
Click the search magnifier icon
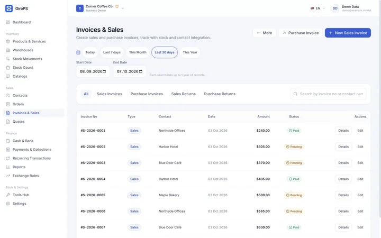click(295, 94)
